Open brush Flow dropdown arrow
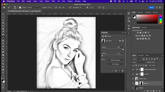 67,7
